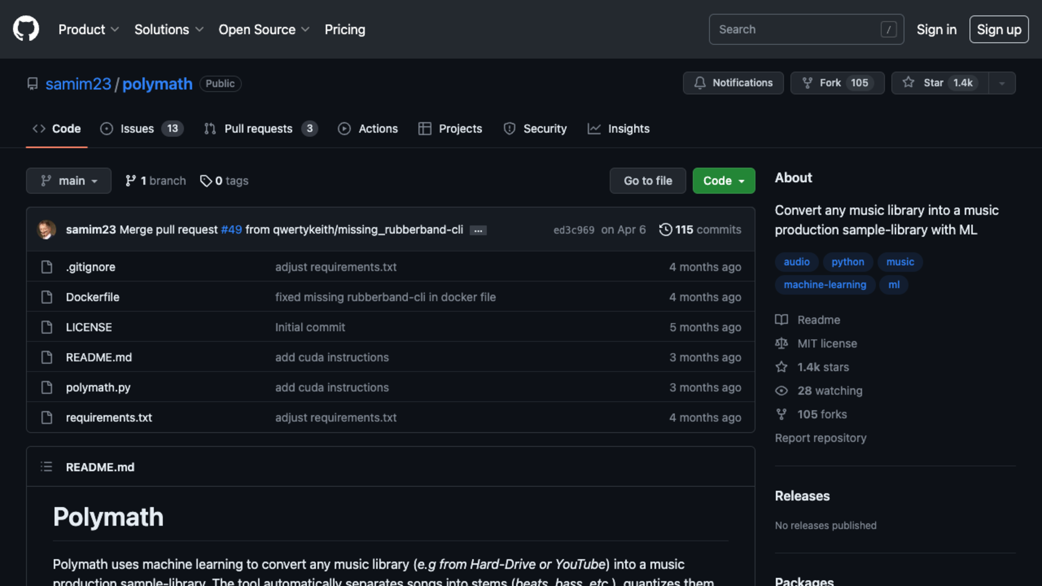The image size is (1042, 586).
Task: Open the Security tab
Action: pos(535,129)
